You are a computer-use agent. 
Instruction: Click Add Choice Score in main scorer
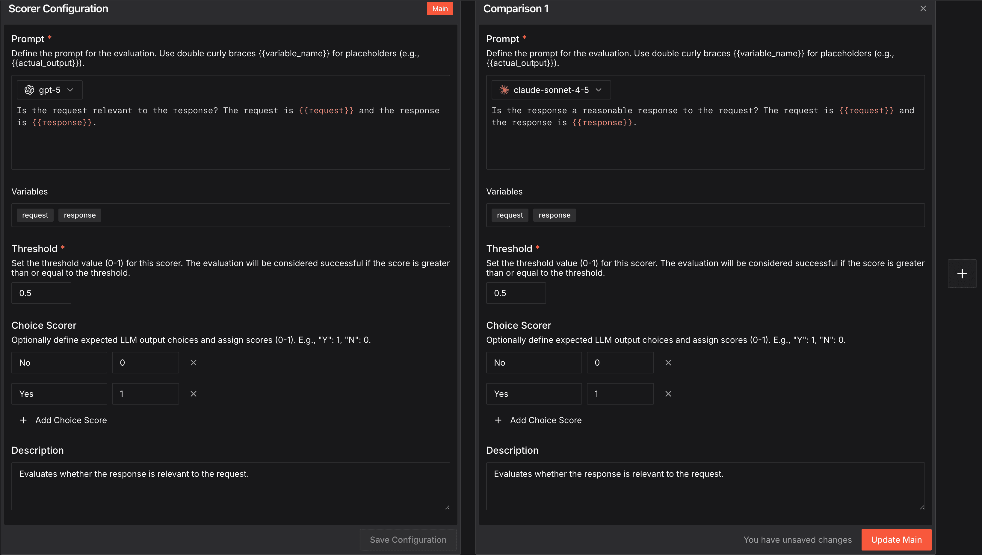(63, 420)
